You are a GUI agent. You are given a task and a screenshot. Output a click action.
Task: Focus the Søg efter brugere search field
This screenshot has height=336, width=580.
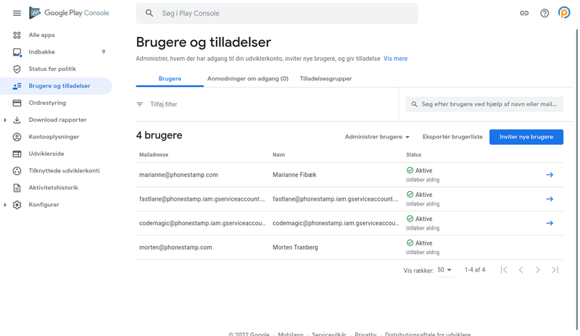[x=484, y=104]
